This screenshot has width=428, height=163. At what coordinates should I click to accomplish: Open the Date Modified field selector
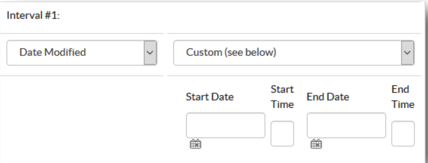pyautogui.click(x=82, y=52)
